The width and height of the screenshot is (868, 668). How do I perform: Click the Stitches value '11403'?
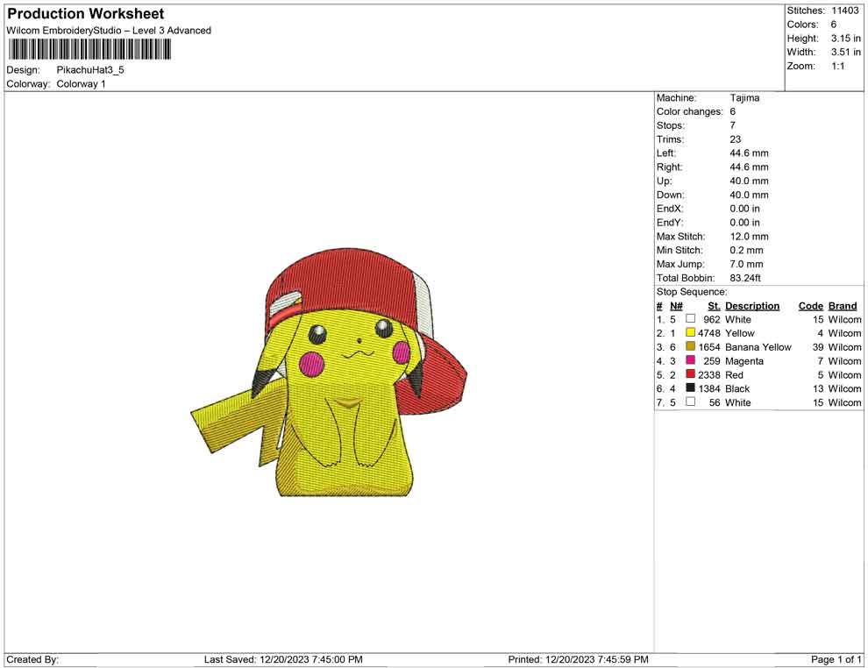pyautogui.click(x=844, y=11)
